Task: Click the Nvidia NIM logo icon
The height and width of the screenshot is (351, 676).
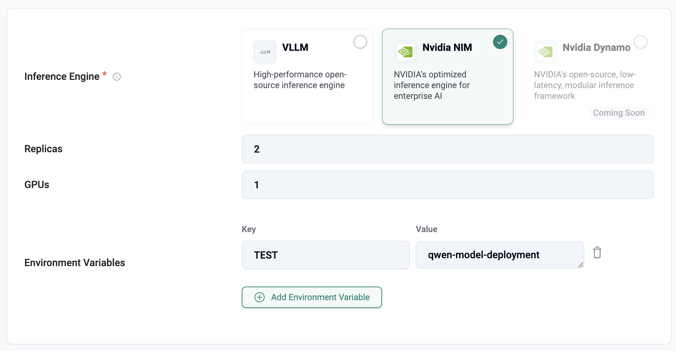Action: (x=405, y=52)
